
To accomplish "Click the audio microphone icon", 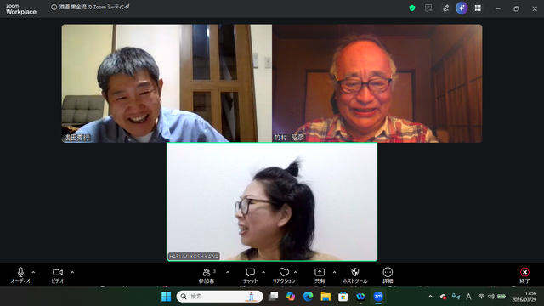I will pyautogui.click(x=20, y=272).
